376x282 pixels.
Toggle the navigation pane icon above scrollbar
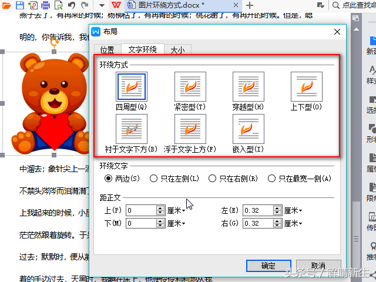[x=356, y=18]
